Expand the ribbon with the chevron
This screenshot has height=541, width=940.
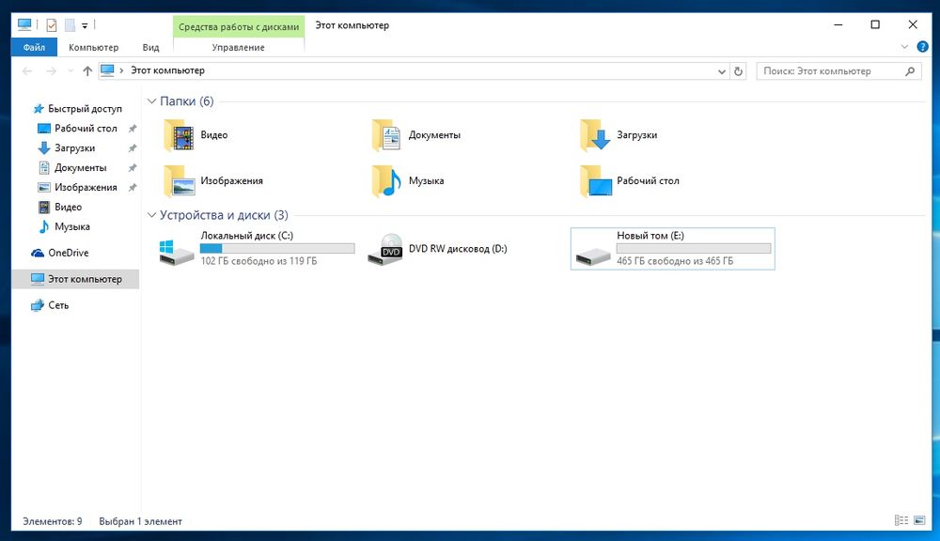click(904, 47)
